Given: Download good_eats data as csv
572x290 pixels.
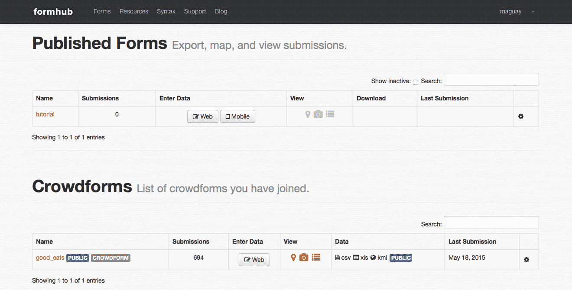Looking at the screenshot, I should [343, 258].
